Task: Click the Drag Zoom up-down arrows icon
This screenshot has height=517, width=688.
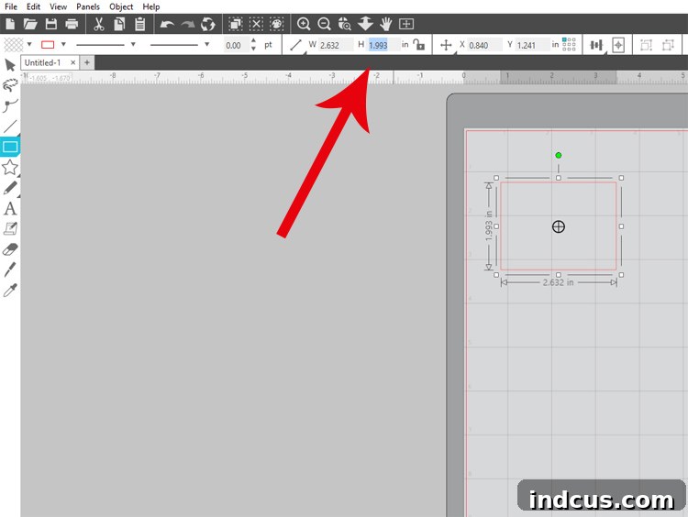Action: [365, 24]
